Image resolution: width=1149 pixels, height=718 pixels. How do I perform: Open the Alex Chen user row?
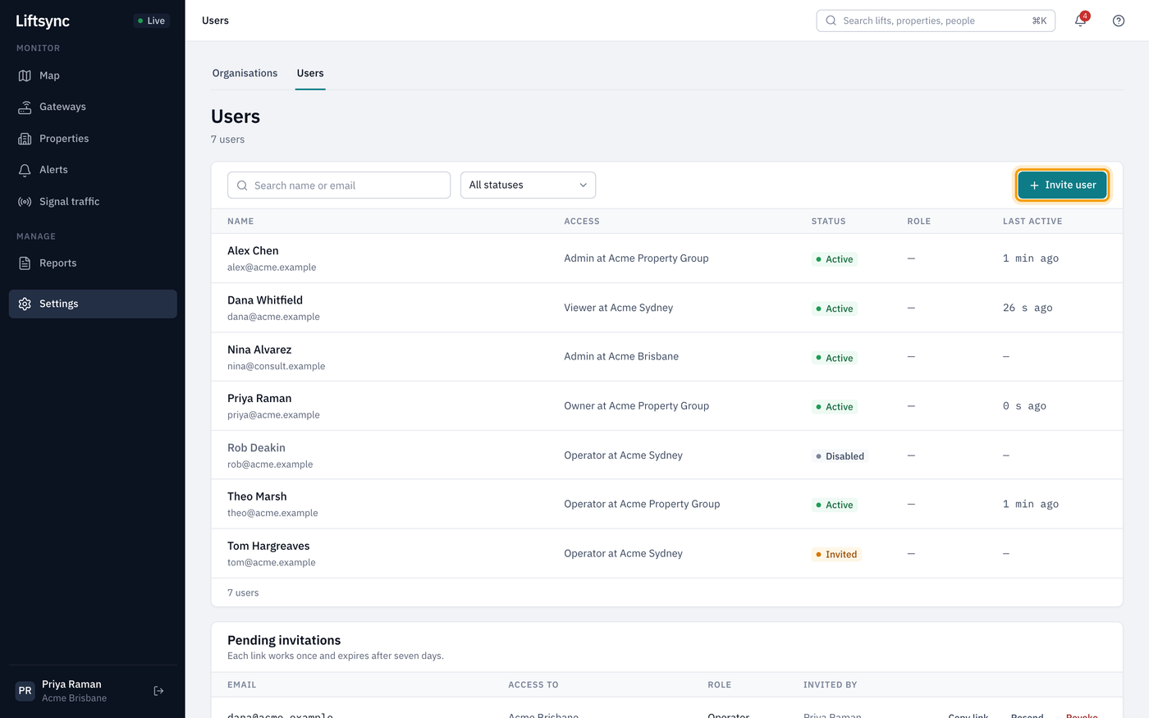(x=666, y=258)
